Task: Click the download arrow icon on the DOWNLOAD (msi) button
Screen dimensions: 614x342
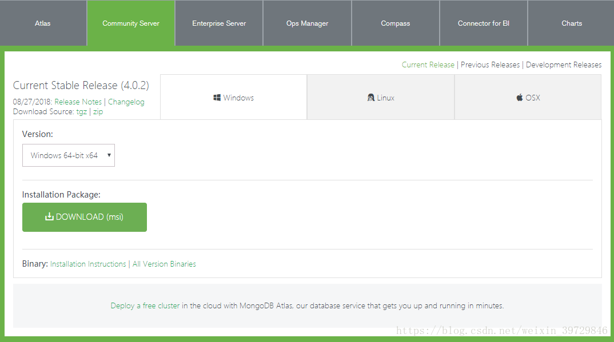Action: [x=49, y=216]
